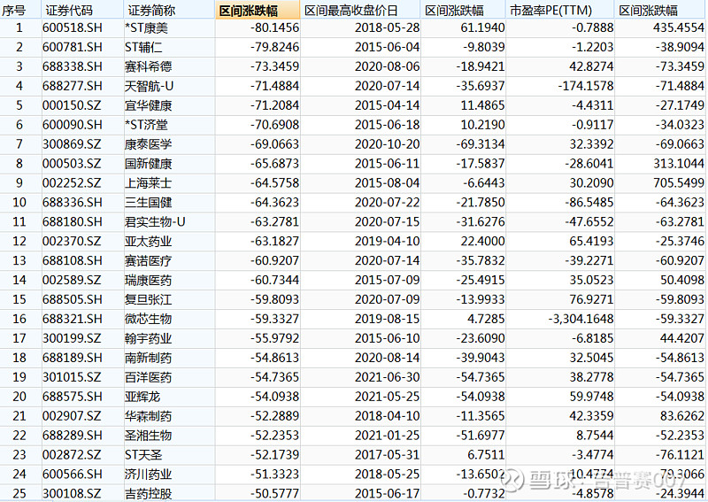Select the 天智航-U name cell

pos(149,86)
